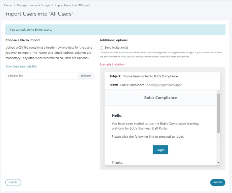
Task: Go to the Home breadcrumb
Action: tap(8, 5)
